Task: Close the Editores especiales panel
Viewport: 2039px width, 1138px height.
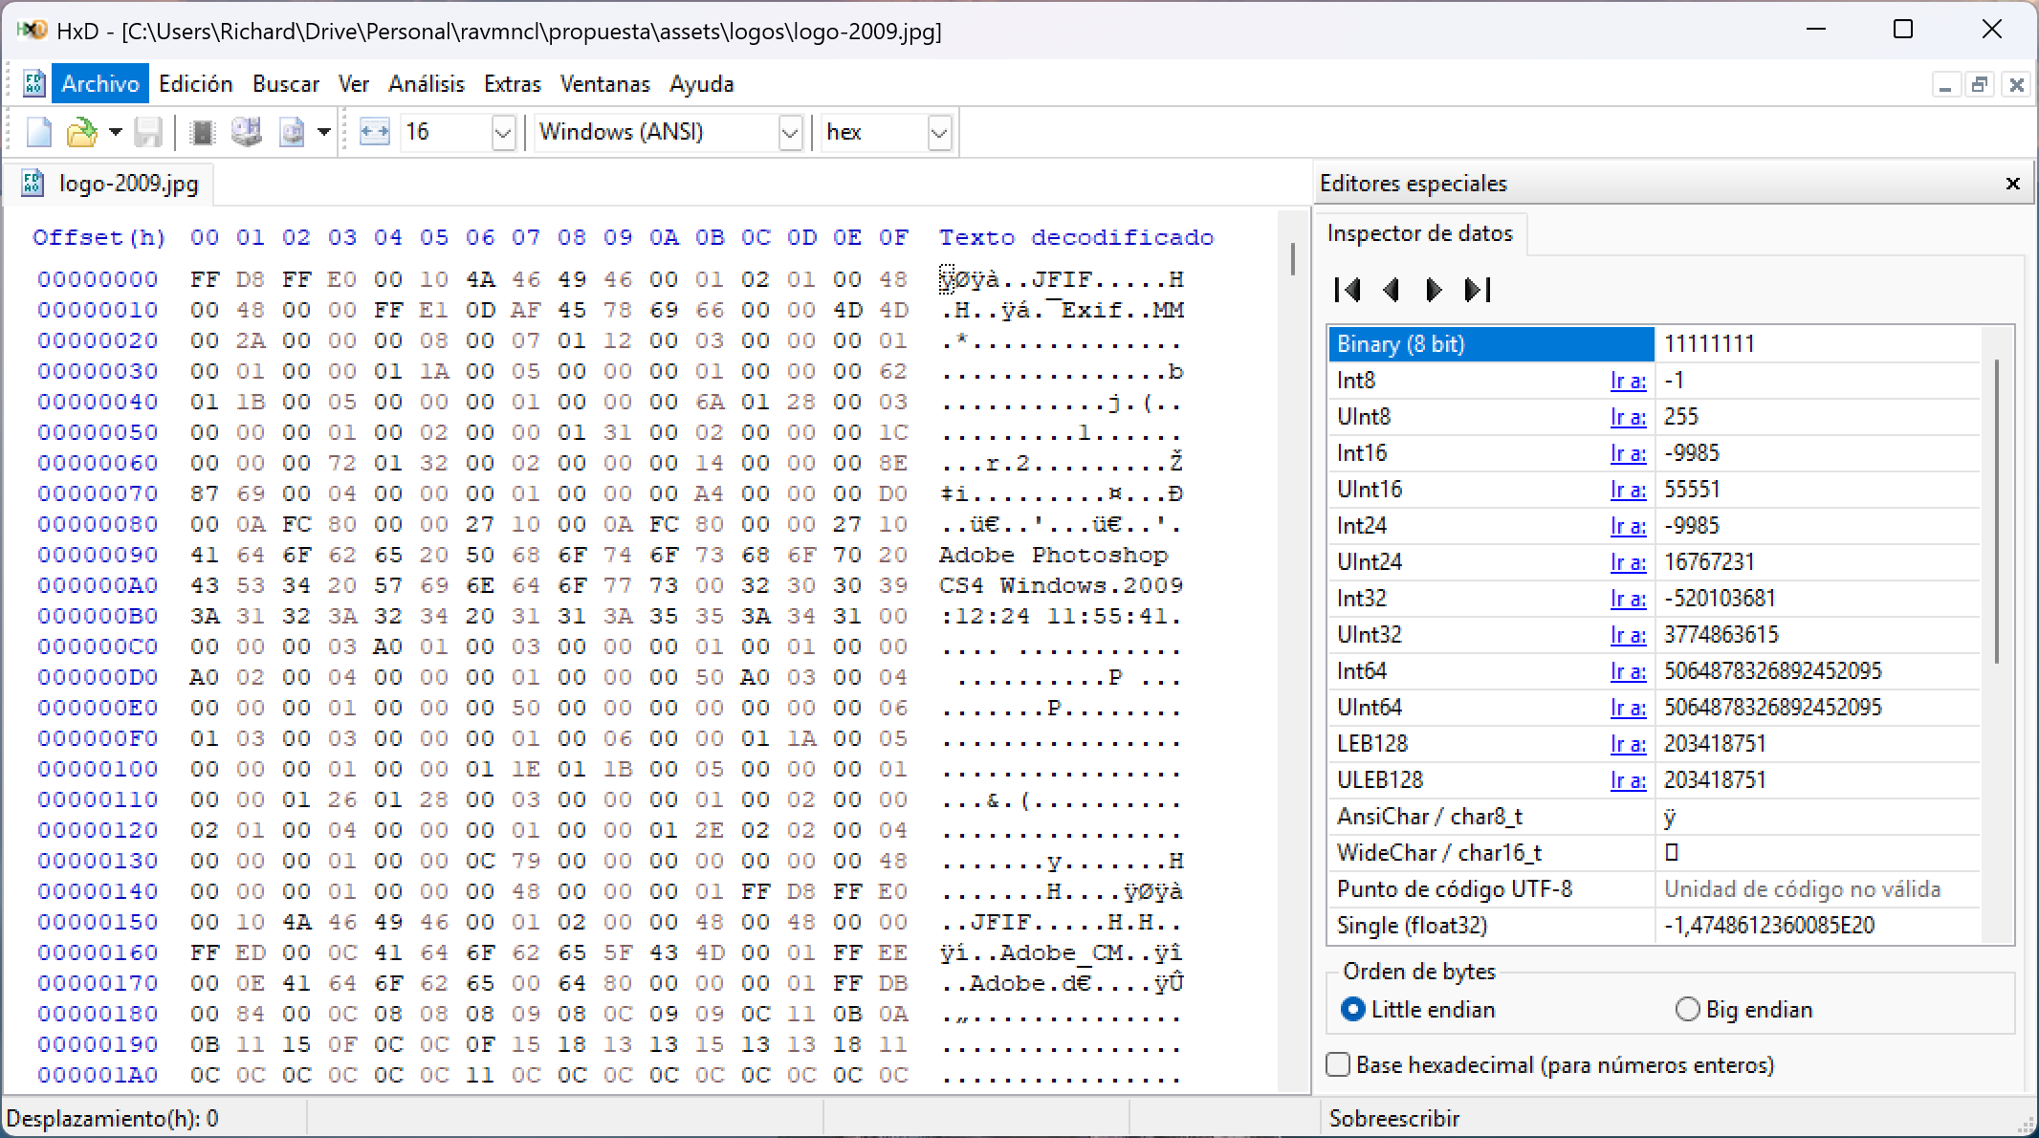Action: (2012, 184)
